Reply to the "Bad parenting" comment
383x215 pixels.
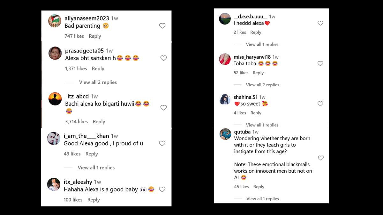[95, 36]
